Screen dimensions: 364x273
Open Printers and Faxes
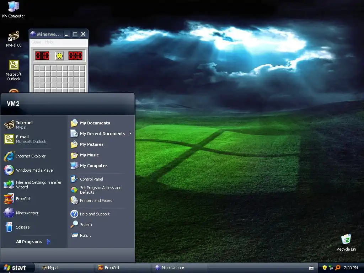pyautogui.click(x=101, y=200)
